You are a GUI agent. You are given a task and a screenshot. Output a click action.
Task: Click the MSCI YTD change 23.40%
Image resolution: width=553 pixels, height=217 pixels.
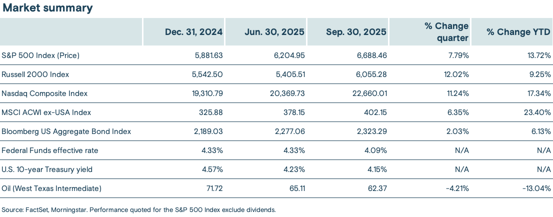point(536,112)
